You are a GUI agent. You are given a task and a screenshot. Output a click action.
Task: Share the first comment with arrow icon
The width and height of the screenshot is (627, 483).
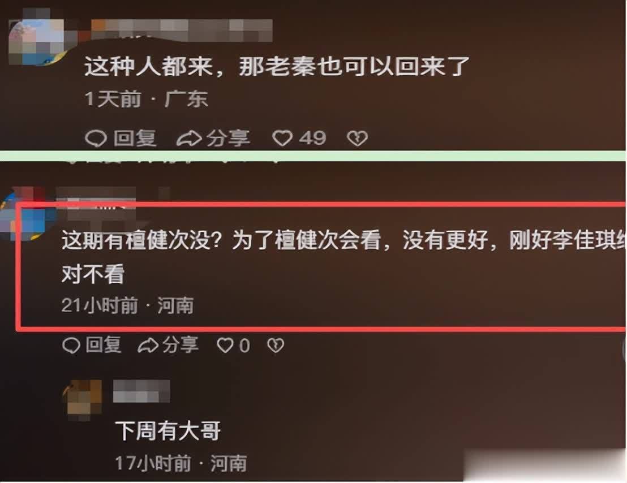pyautogui.click(x=189, y=139)
